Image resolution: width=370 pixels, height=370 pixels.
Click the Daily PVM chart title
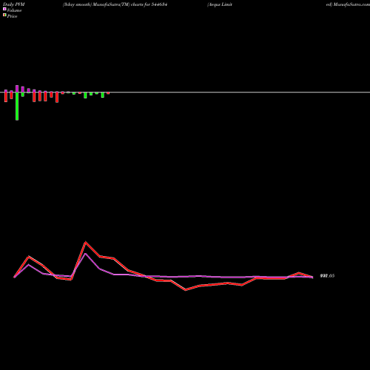coord(14,4)
